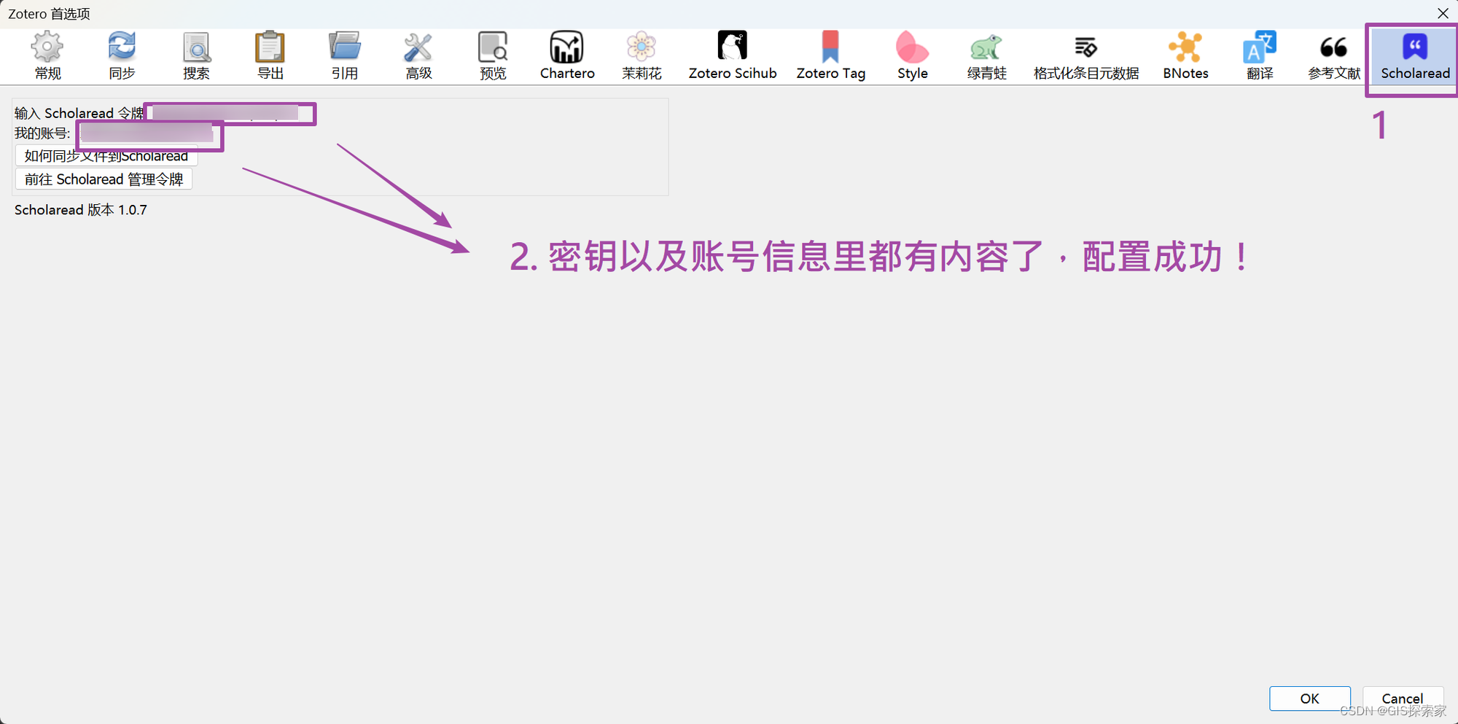Viewport: 1458px width, 724px height.
Task: Open the Style plugin pane
Action: tap(912, 56)
